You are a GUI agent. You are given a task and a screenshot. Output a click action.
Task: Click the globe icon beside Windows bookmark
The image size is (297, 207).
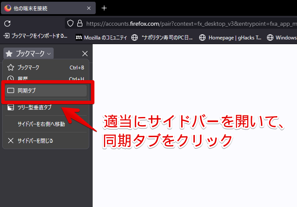tap(270, 38)
